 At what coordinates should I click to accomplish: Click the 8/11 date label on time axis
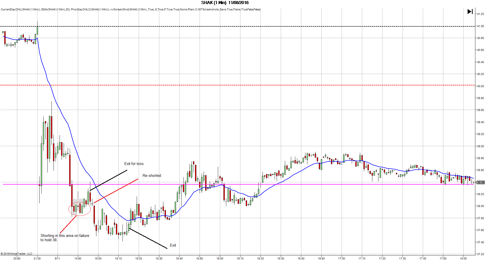[x=58, y=258]
